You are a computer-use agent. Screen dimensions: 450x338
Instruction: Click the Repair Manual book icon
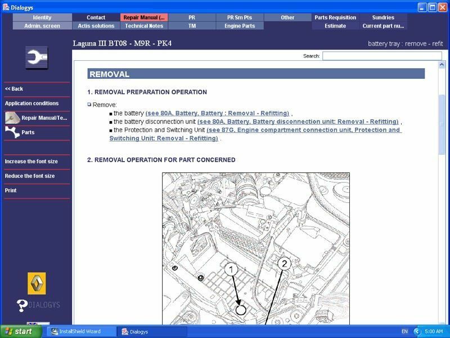click(x=12, y=118)
